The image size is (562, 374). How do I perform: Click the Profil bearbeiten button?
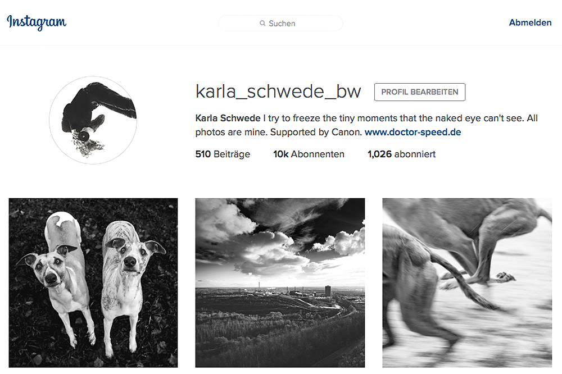420,92
